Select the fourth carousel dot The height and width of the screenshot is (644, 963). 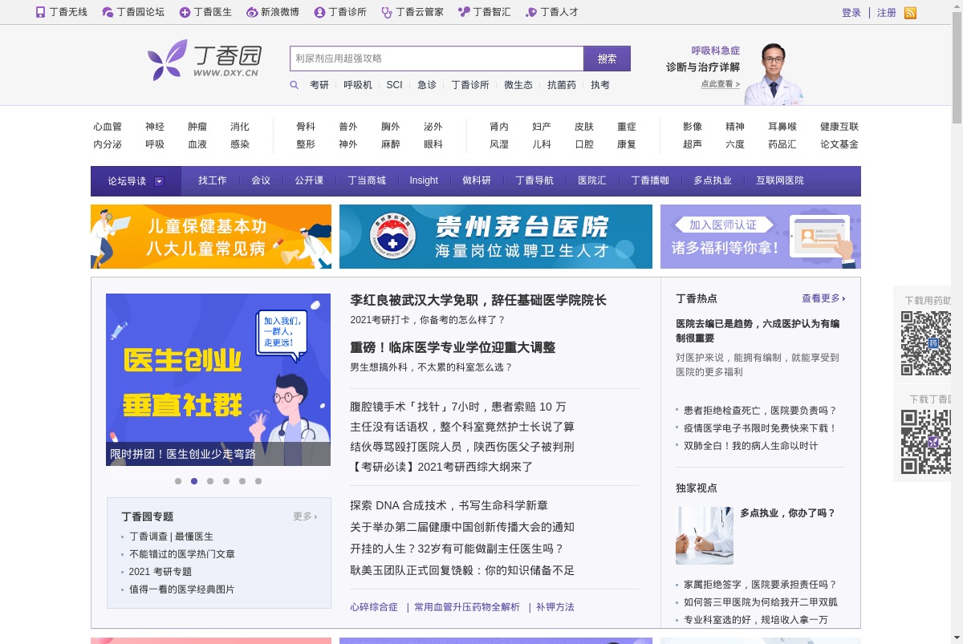pyautogui.click(x=226, y=481)
